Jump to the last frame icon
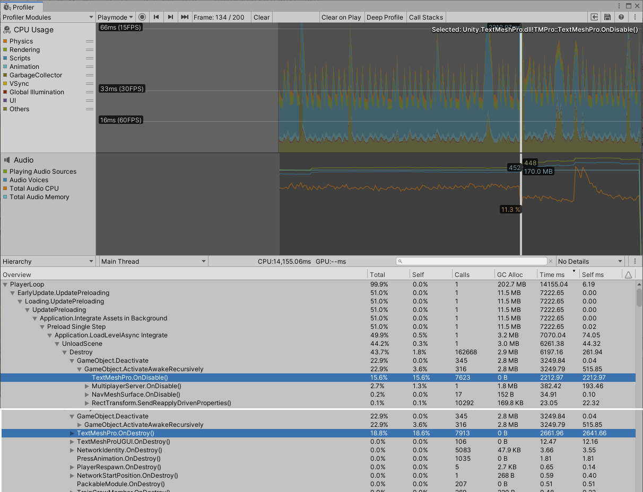 pyautogui.click(x=184, y=17)
